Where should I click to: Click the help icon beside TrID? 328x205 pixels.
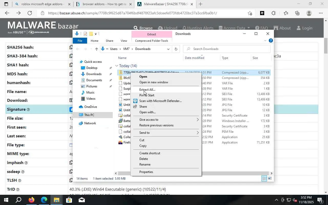pos(18,189)
